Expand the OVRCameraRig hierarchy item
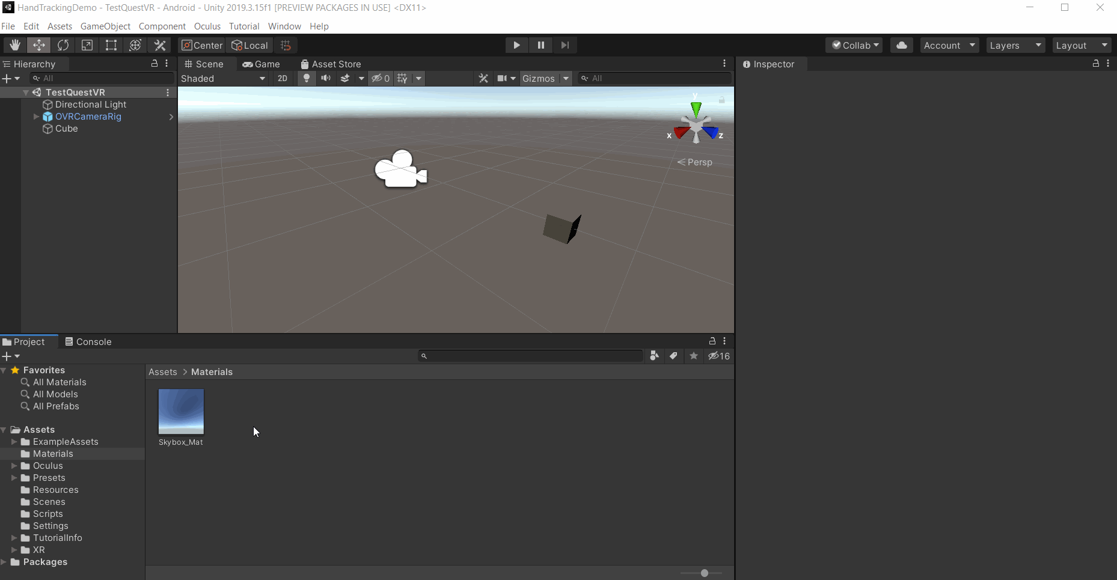This screenshot has height=580, width=1117. [36, 117]
